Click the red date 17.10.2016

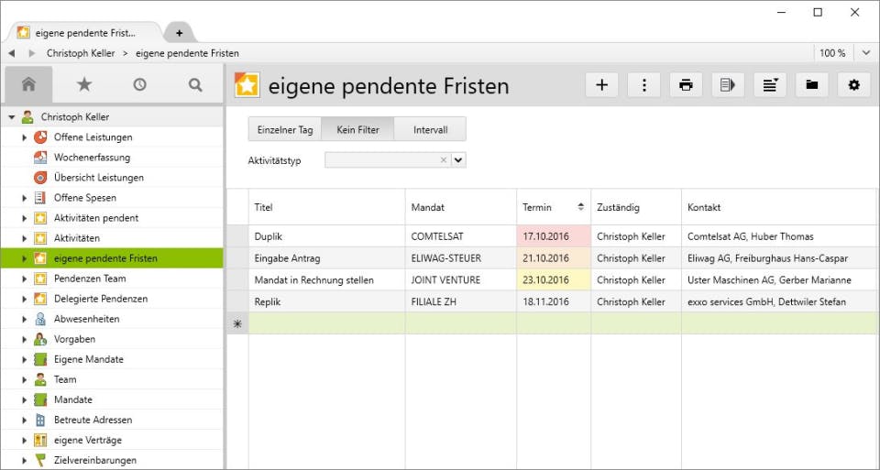pyautogui.click(x=554, y=236)
